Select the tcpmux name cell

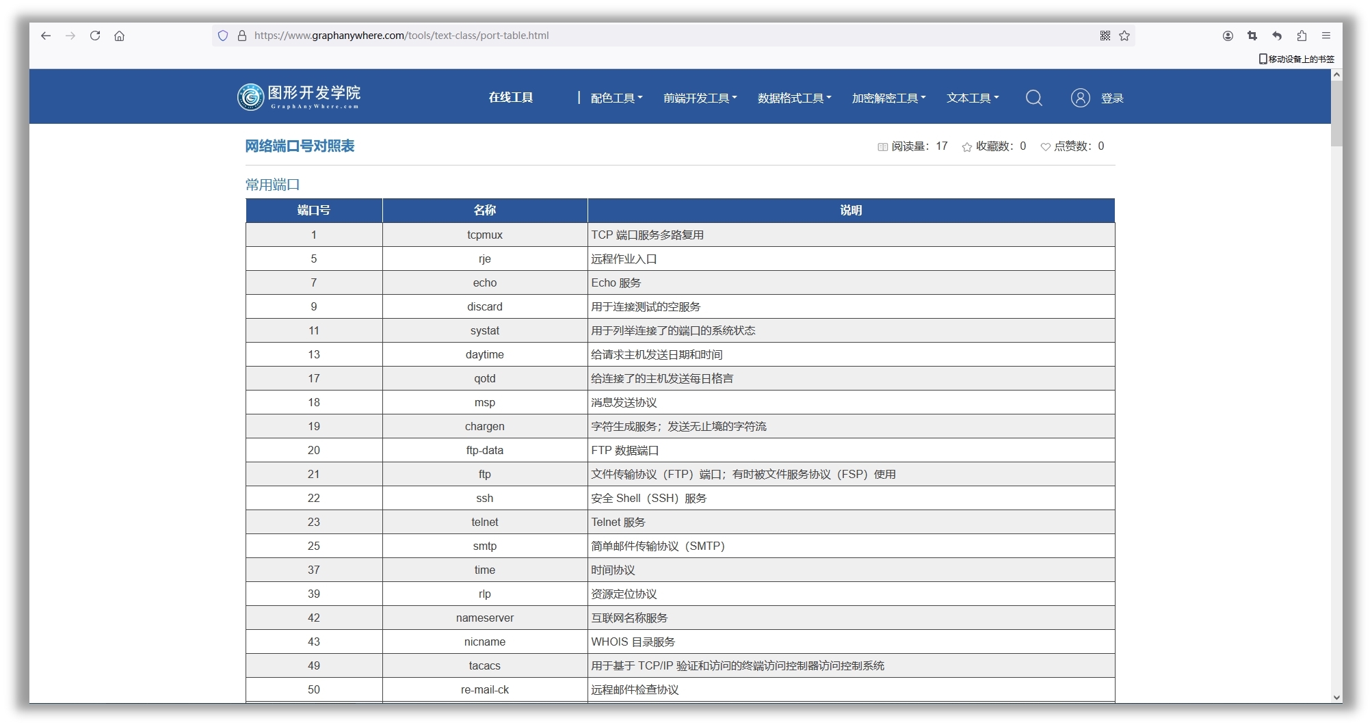pos(485,235)
